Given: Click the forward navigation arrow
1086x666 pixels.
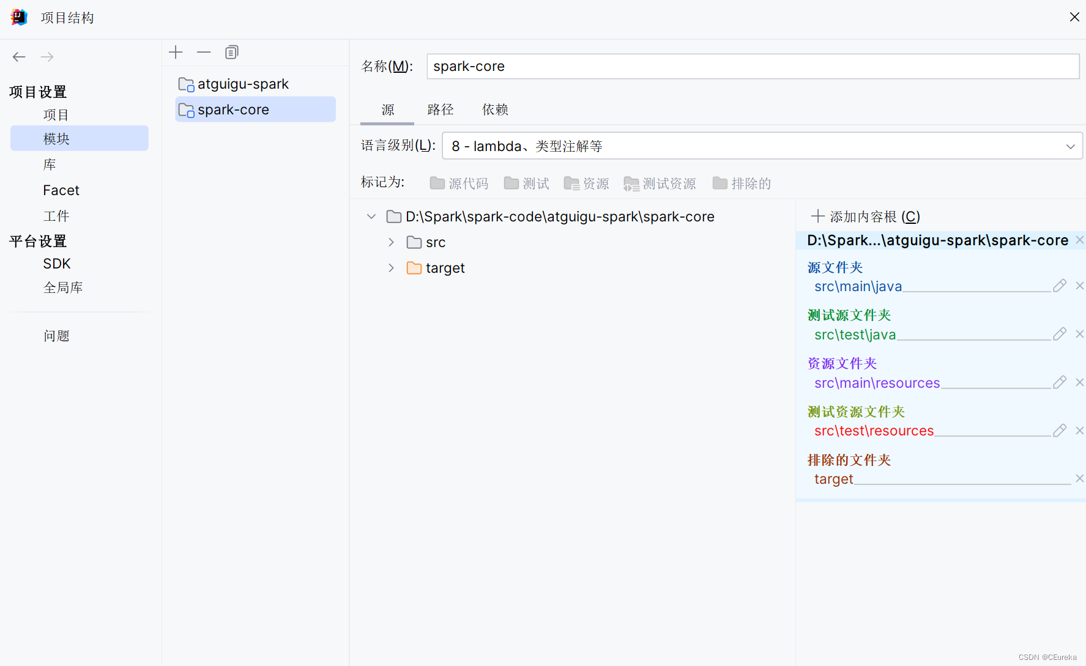Looking at the screenshot, I should click(x=47, y=57).
